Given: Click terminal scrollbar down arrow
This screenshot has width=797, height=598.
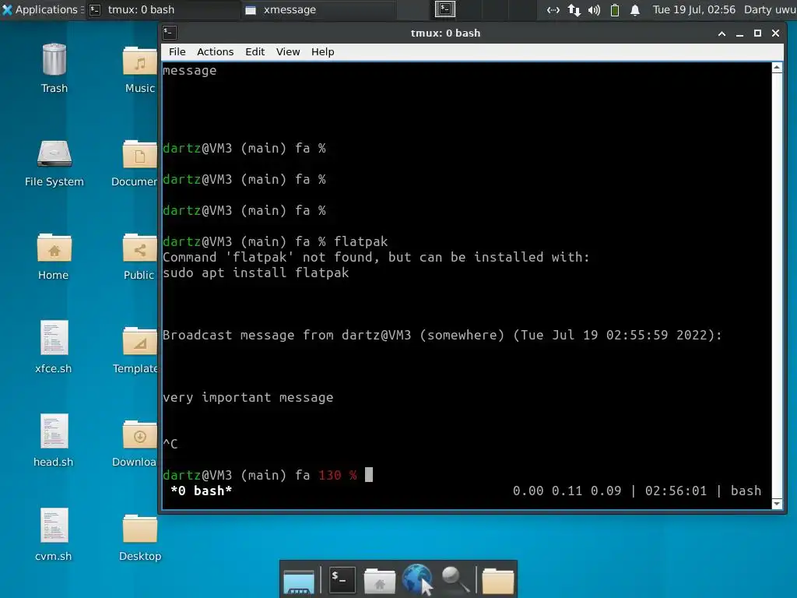Looking at the screenshot, I should (x=777, y=504).
